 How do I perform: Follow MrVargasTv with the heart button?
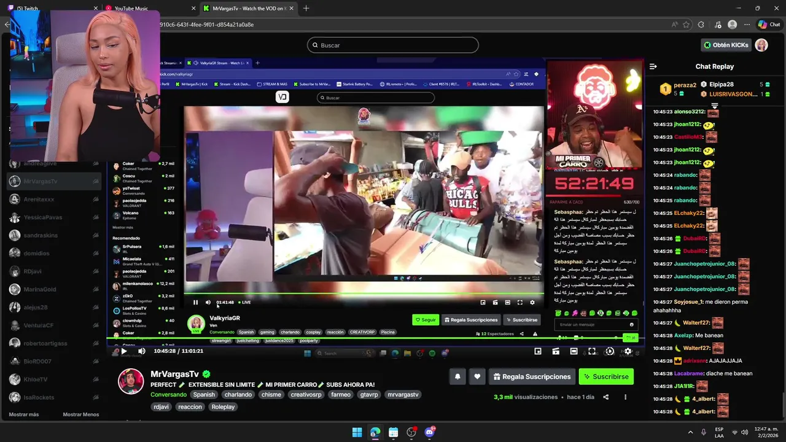tap(477, 377)
